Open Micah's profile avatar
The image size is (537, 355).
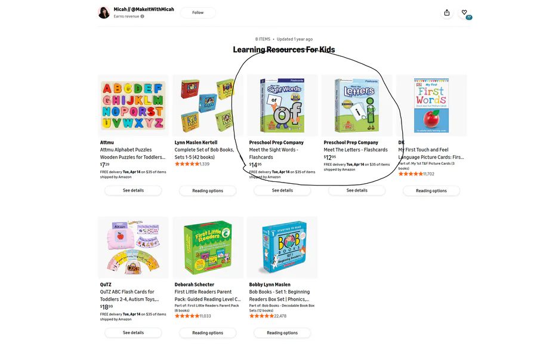pos(104,13)
